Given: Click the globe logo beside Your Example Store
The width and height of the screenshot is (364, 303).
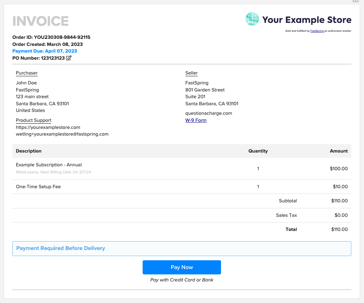Looking at the screenshot, I should click(x=252, y=19).
